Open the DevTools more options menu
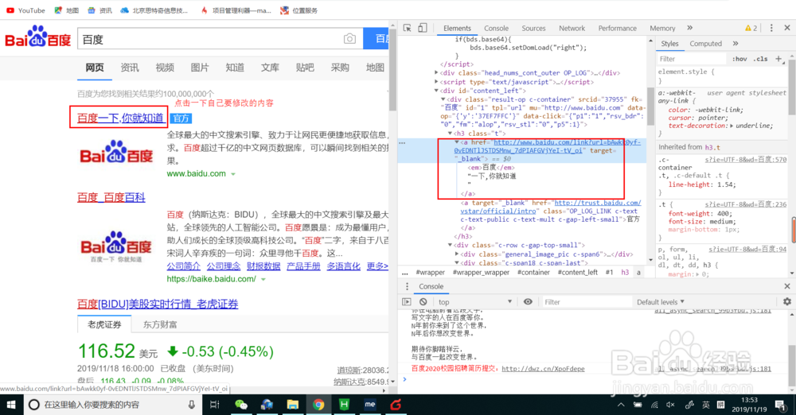The width and height of the screenshot is (796, 415). coord(771,28)
